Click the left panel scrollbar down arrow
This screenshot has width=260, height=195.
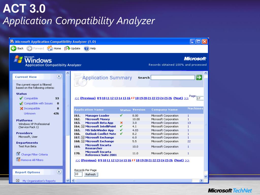(x=68, y=181)
